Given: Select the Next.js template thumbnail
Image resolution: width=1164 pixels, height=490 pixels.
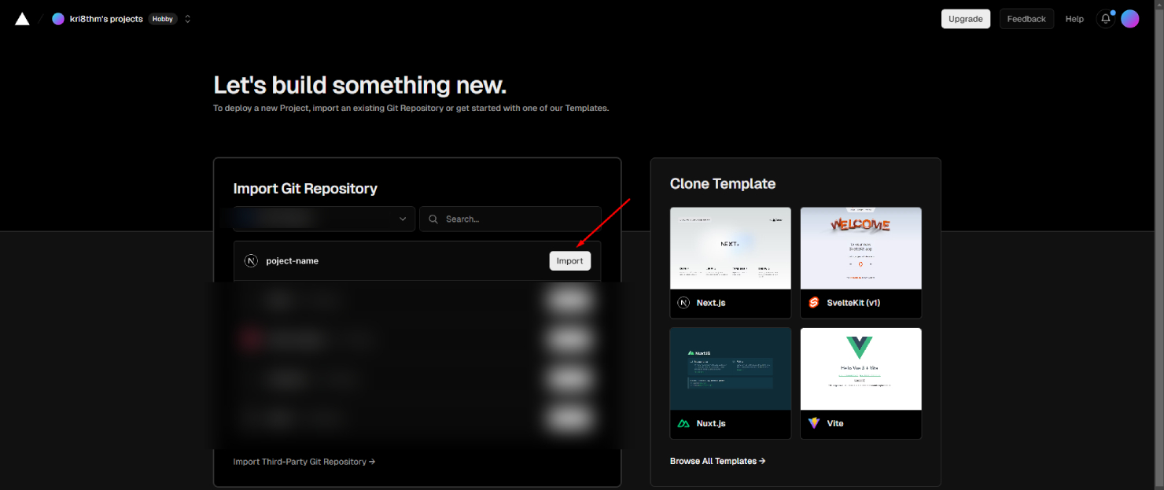Looking at the screenshot, I should click(x=730, y=248).
